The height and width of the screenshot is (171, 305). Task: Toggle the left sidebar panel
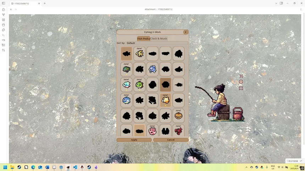(x=4, y=3)
